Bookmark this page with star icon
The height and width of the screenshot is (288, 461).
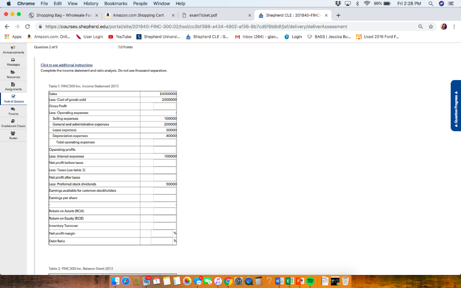click(431, 27)
